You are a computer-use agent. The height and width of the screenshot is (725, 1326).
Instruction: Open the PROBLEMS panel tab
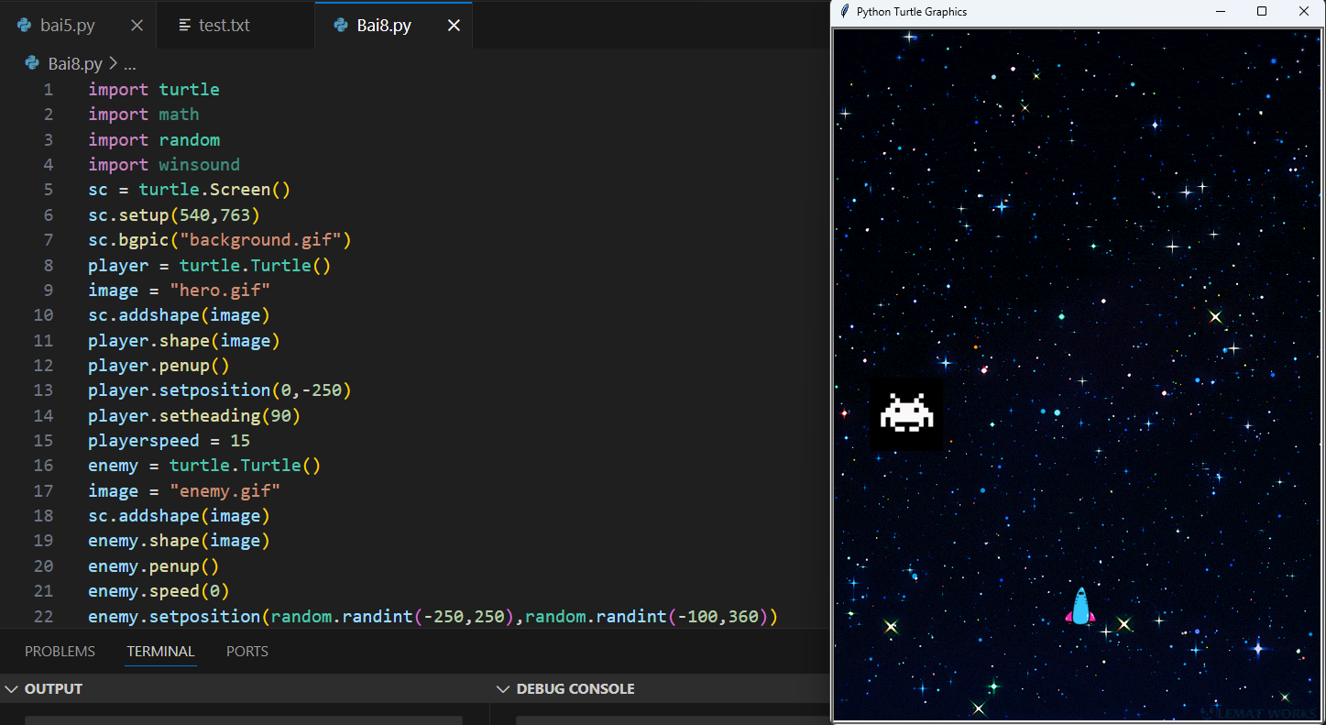[x=60, y=652]
